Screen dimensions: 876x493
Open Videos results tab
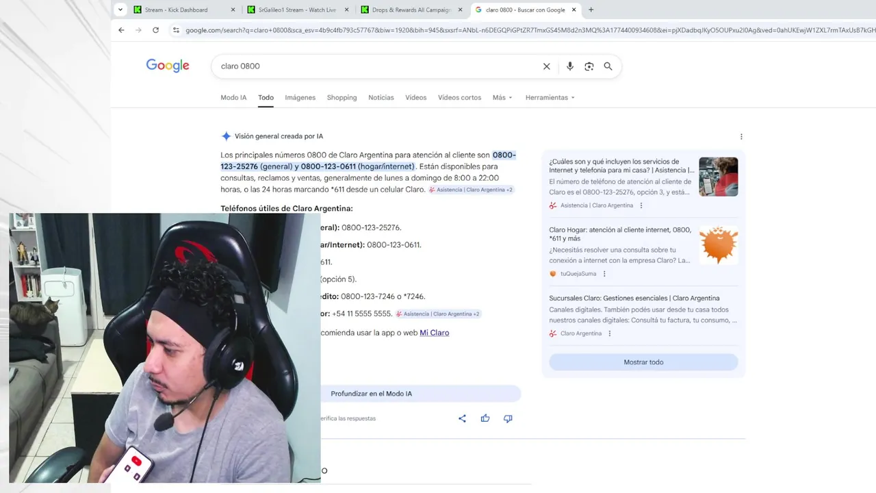point(415,97)
